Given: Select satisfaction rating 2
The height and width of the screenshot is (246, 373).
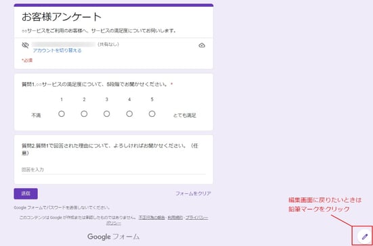Looking at the screenshot, I should [84, 114].
